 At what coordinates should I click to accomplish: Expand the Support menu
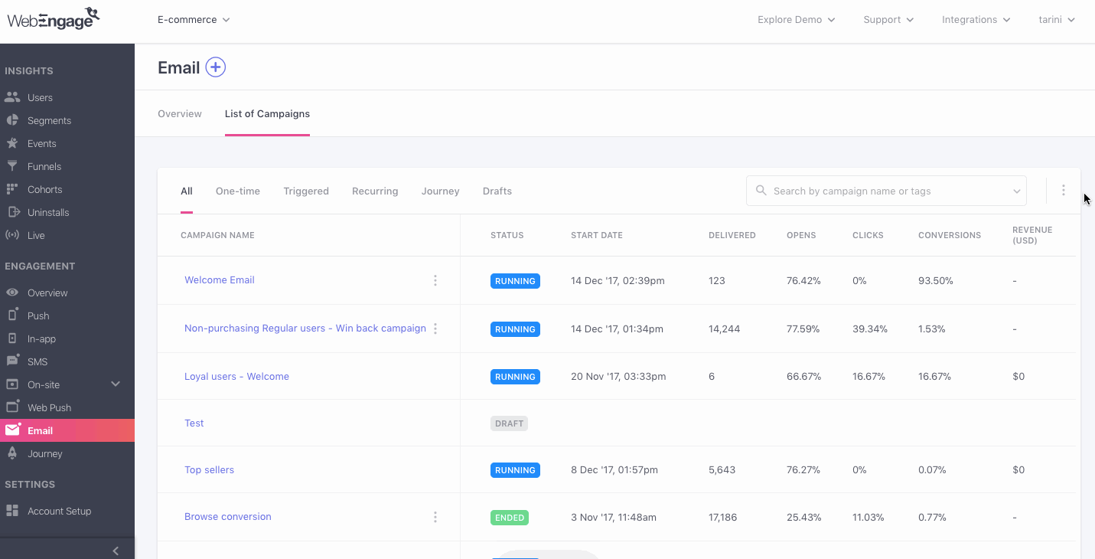pyautogui.click(x=888, y=20)
